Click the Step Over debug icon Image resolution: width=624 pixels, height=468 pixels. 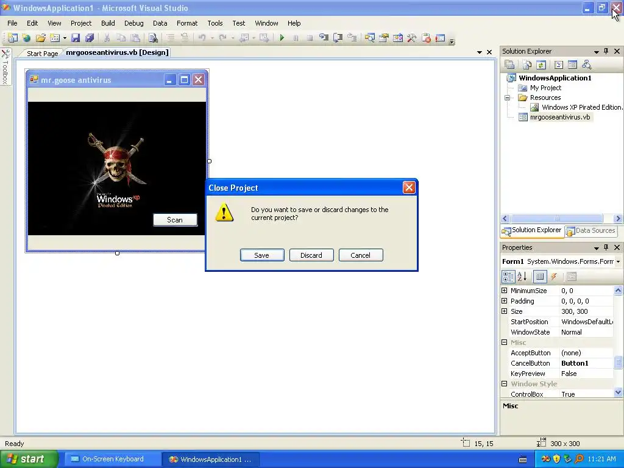(x=338, y=38)
